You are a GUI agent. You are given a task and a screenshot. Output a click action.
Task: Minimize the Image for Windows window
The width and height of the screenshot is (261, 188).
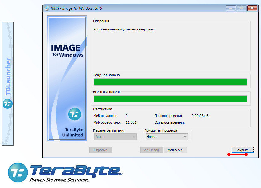point(231,8)
